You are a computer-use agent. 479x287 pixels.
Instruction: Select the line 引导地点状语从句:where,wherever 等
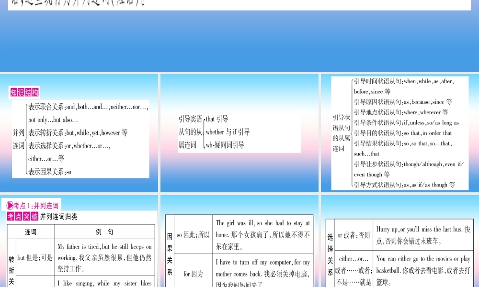click(401, 112)
